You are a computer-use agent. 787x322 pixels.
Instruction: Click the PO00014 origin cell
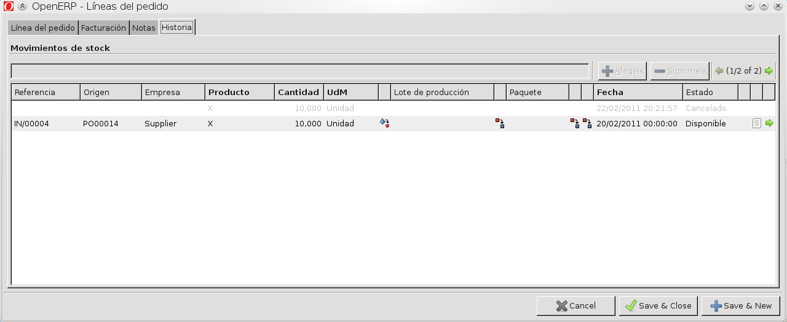[x=101, y=123]
